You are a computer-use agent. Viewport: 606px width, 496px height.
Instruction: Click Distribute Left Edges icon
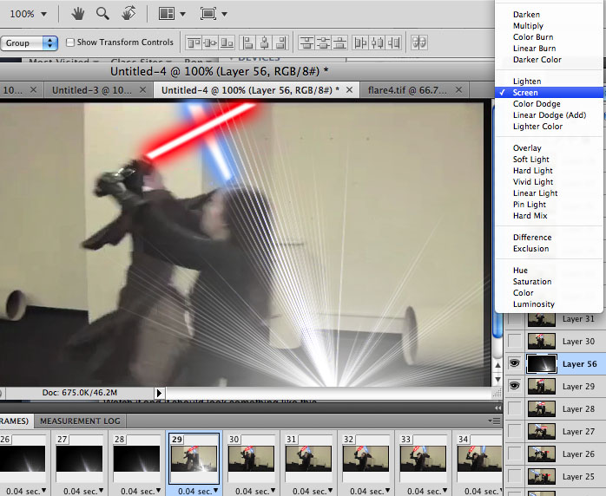click(360, 42)
